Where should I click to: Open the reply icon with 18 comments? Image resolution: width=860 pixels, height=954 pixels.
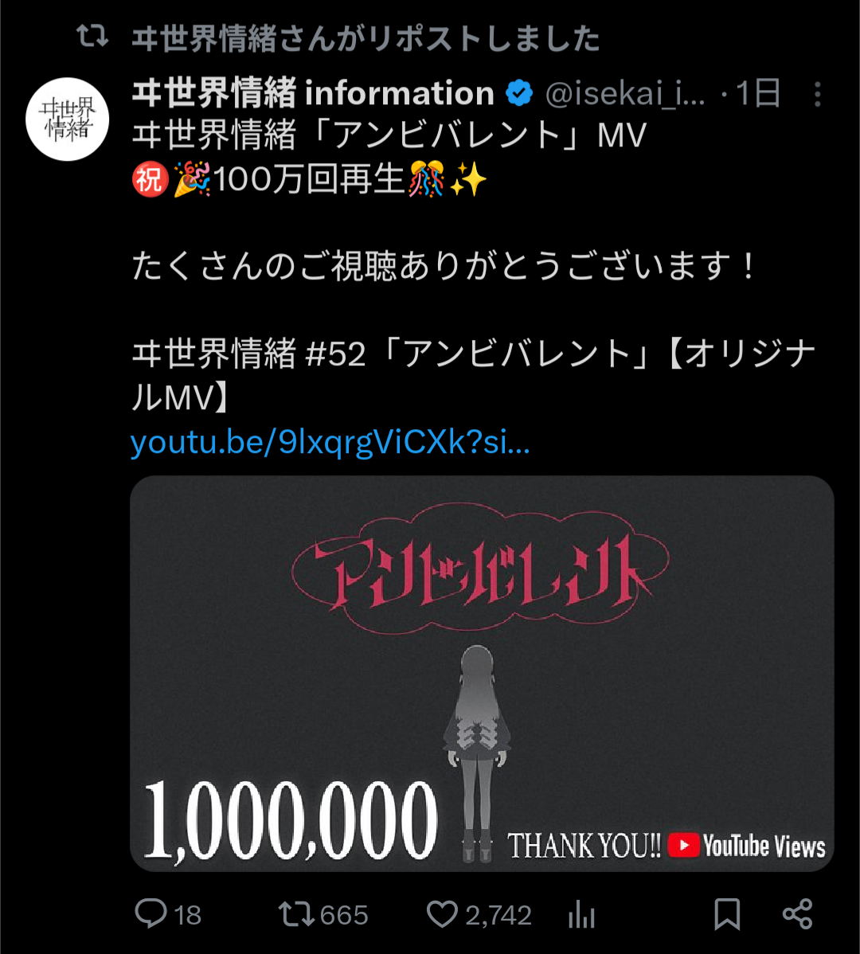(150, 914)
